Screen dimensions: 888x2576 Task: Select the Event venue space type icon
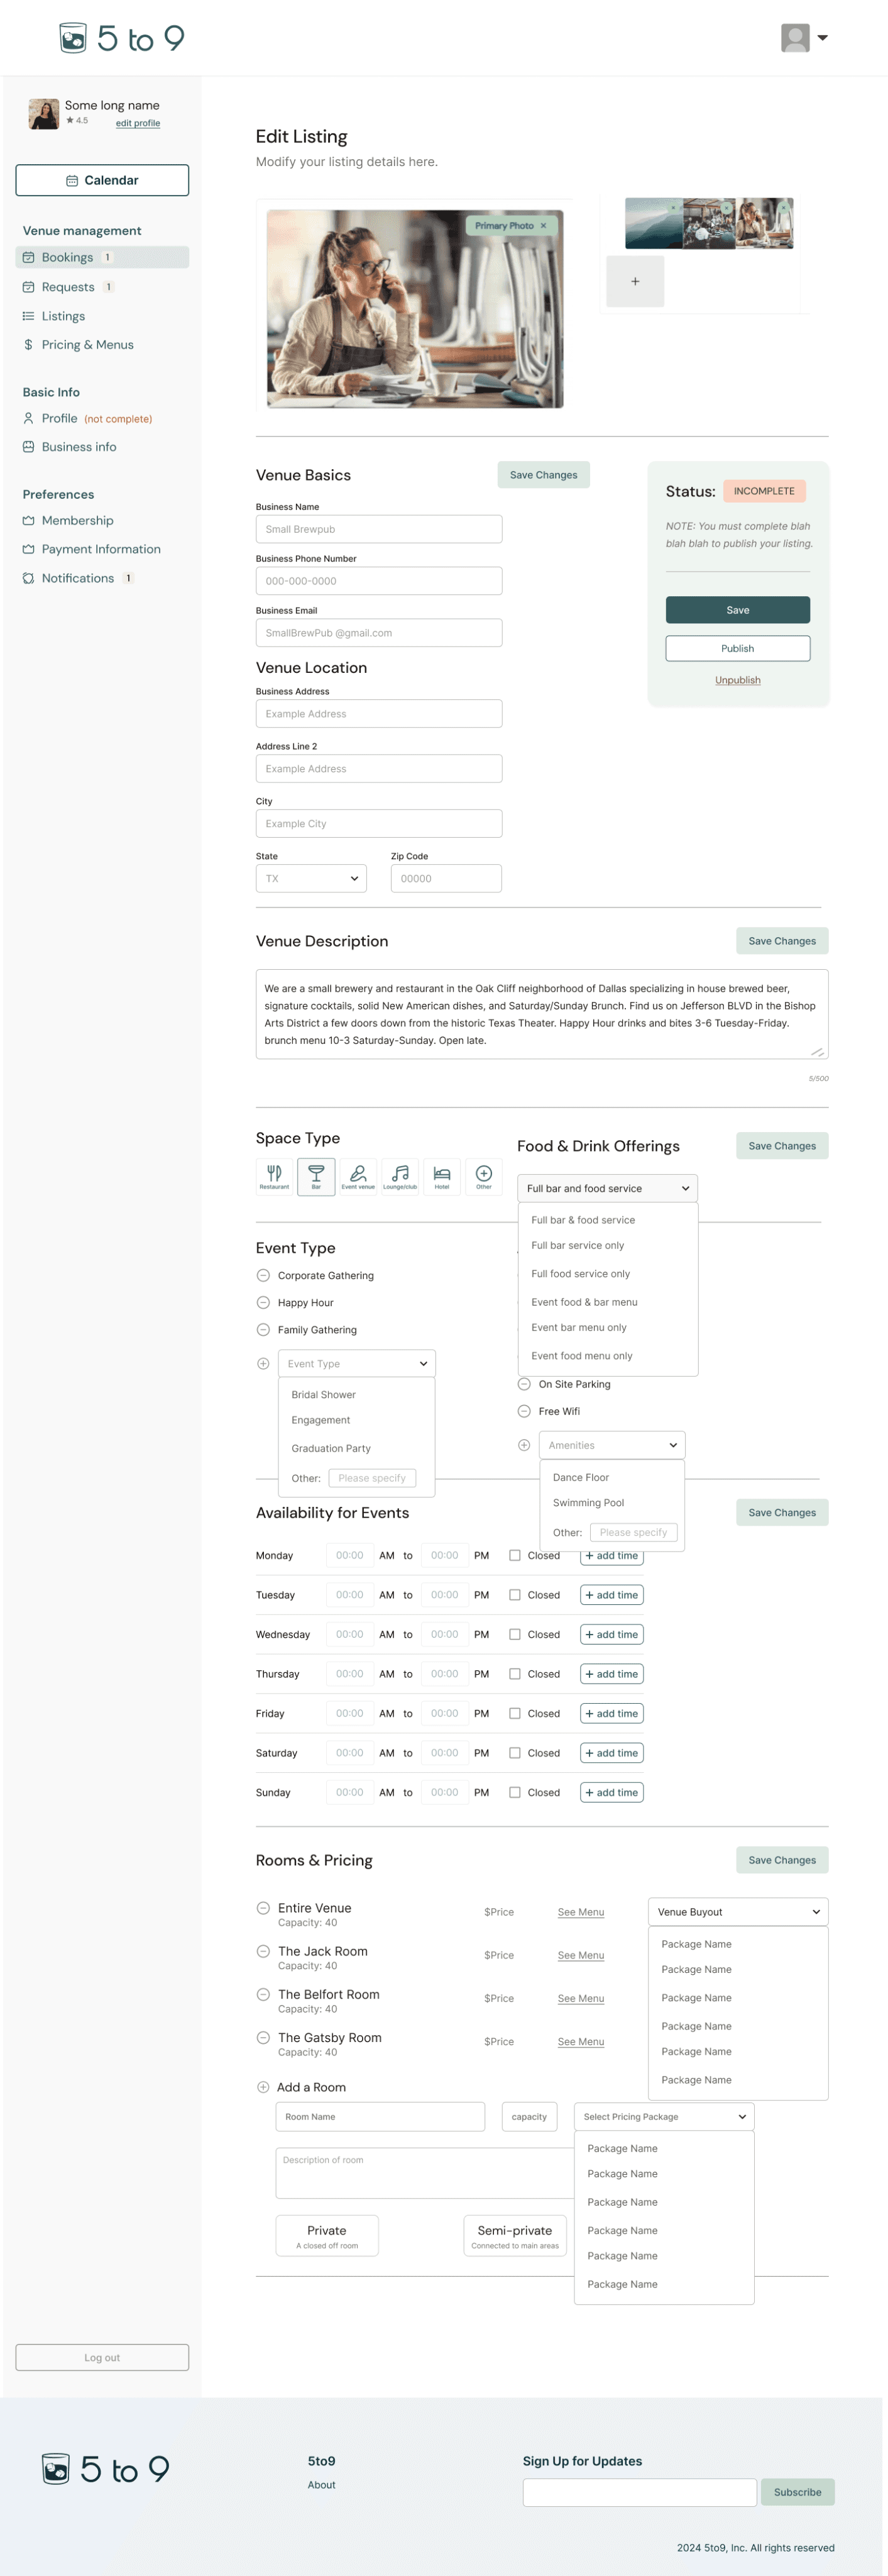point(358,1176)
